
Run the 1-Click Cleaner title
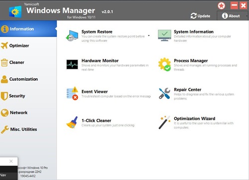[x=96, y=120]
